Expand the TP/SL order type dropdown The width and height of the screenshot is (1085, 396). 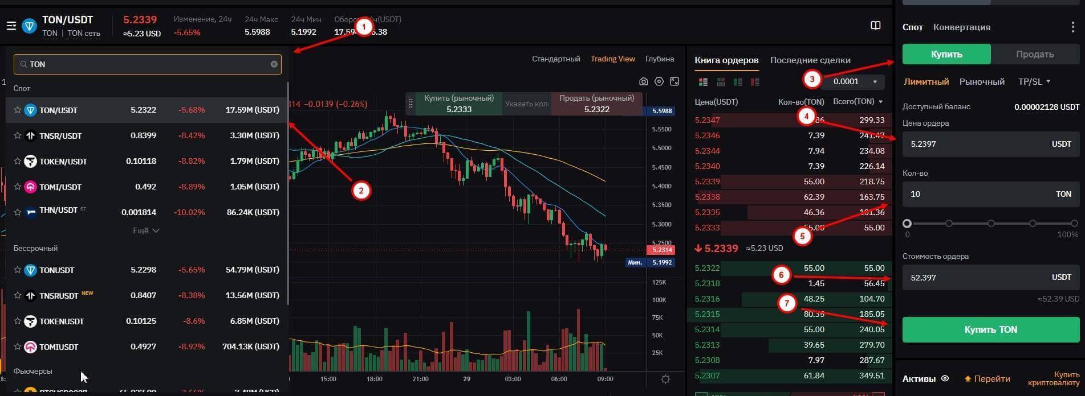pos(1034,81)
